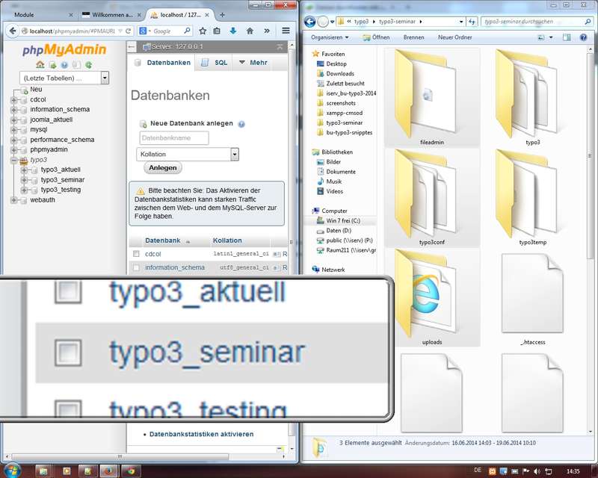Expand typo3_seminar in navigation tree
Screen dimensions: 598x478
tap(25, 180)
